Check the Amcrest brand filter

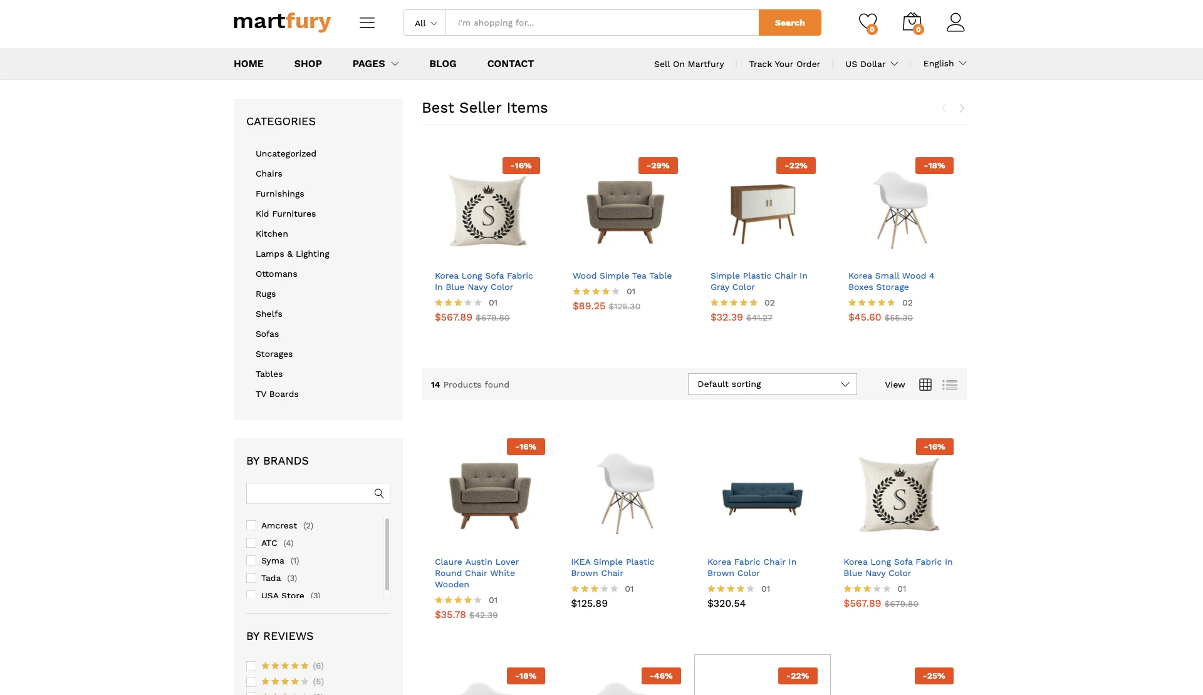click(251, 525)
